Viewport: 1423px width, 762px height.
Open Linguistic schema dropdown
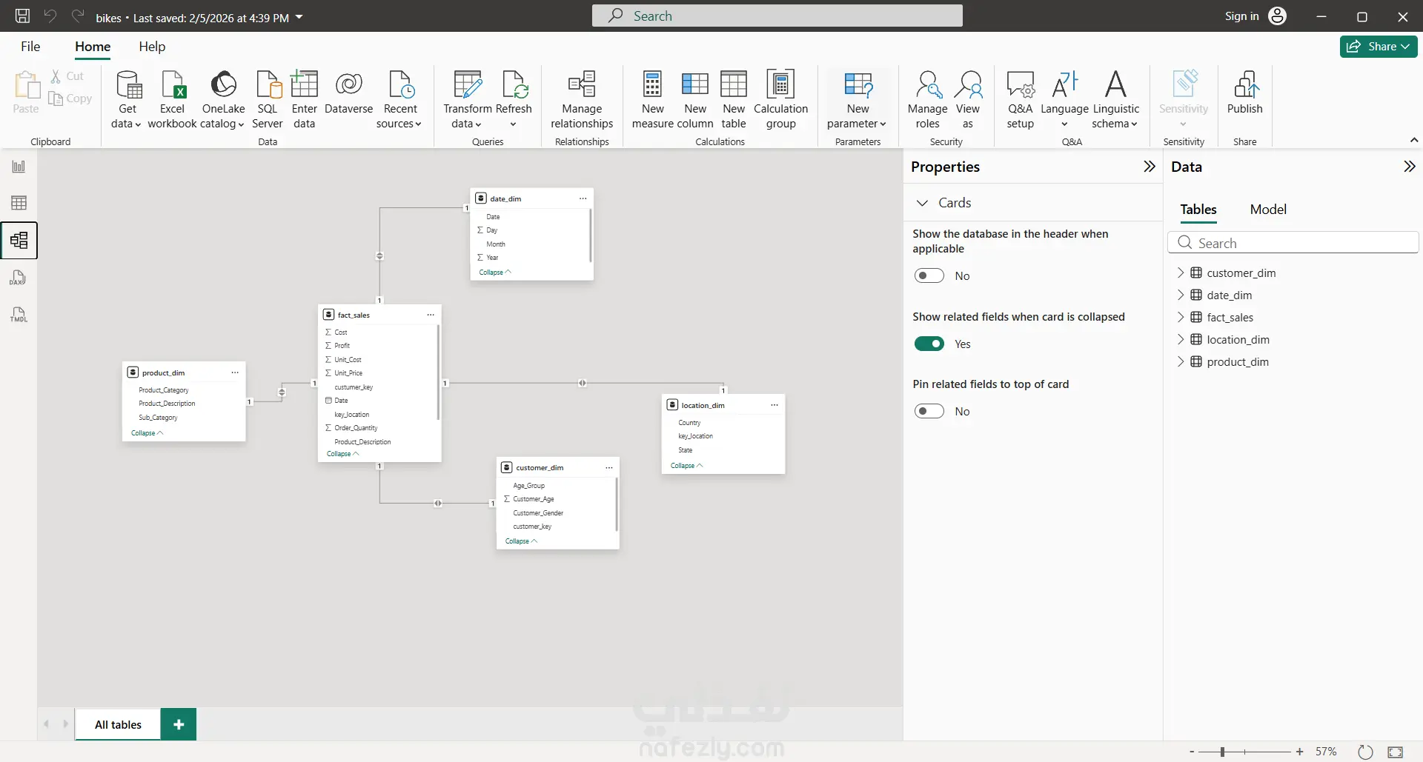click(1115, 99)
